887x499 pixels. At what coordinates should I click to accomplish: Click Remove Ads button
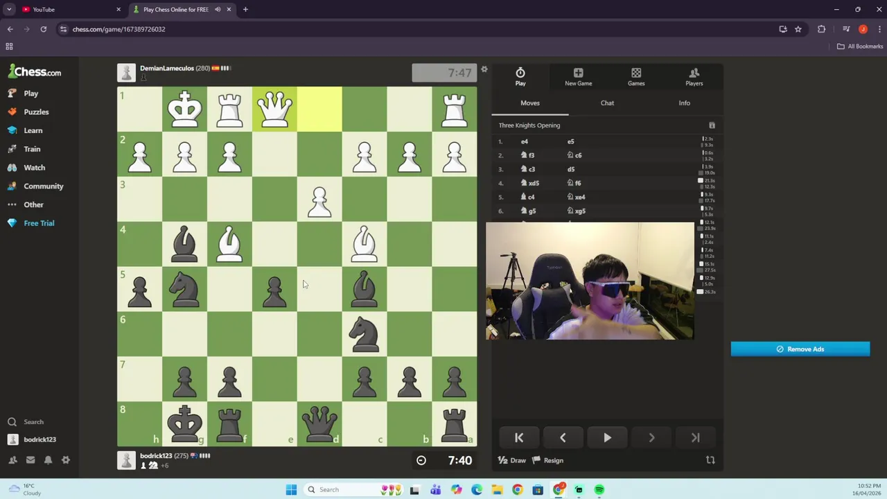pyautogui.click(x=800, y=349)
